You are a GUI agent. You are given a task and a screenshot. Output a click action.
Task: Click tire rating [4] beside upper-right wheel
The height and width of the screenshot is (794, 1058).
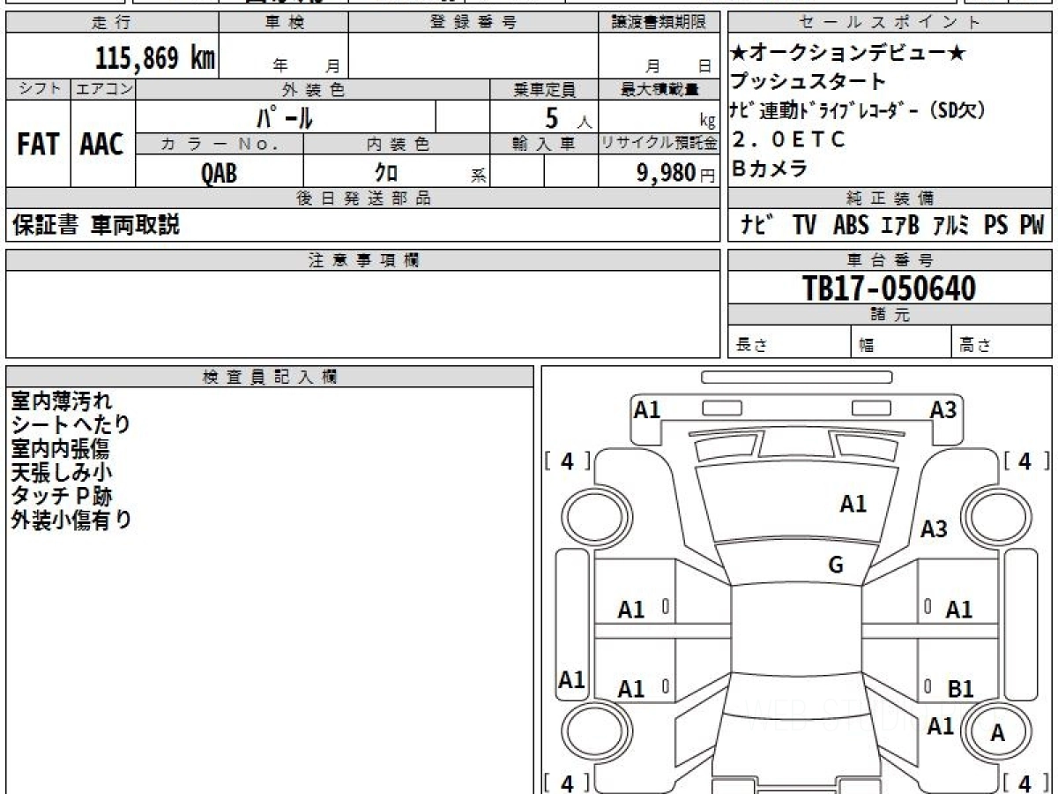[1026, 461]
